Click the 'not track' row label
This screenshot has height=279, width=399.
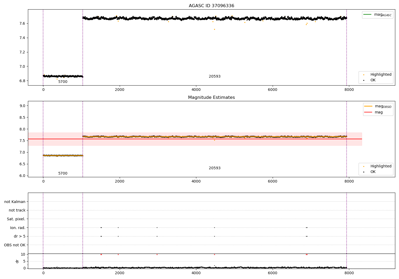17,210
